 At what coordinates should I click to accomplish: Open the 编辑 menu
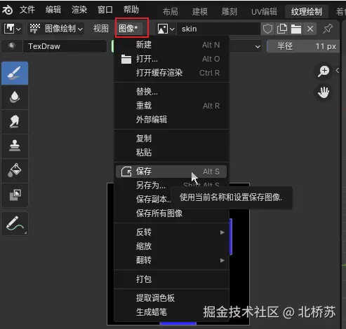tap(53, 10)
